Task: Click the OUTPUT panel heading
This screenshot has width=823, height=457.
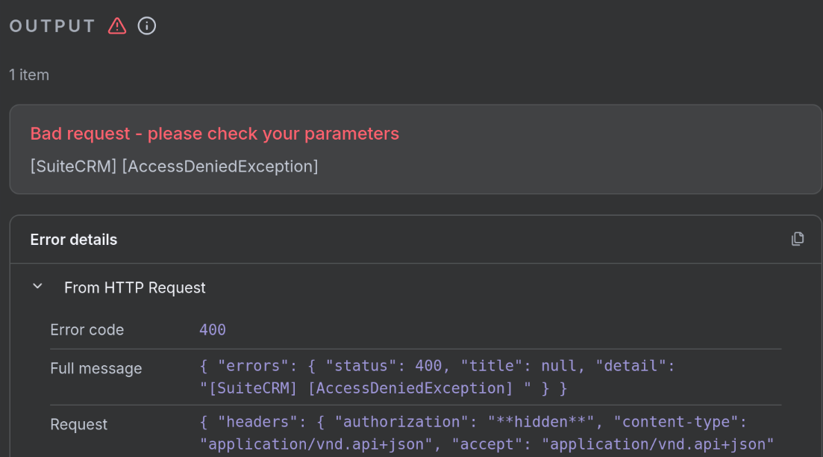Action: (x=52, y=26)
